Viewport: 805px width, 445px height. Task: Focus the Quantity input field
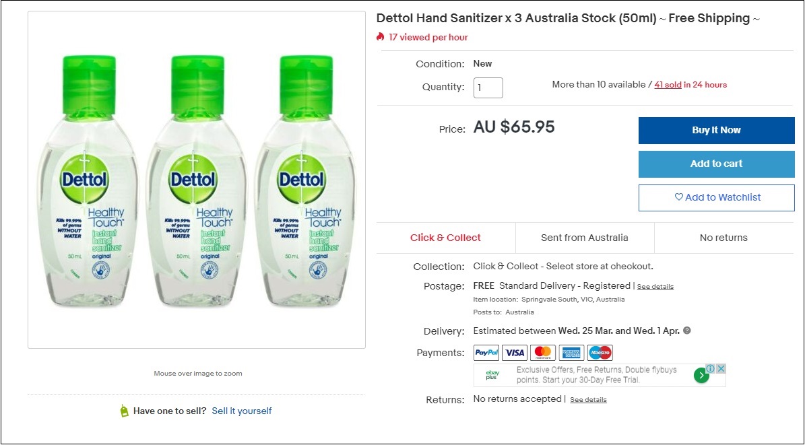488,88
